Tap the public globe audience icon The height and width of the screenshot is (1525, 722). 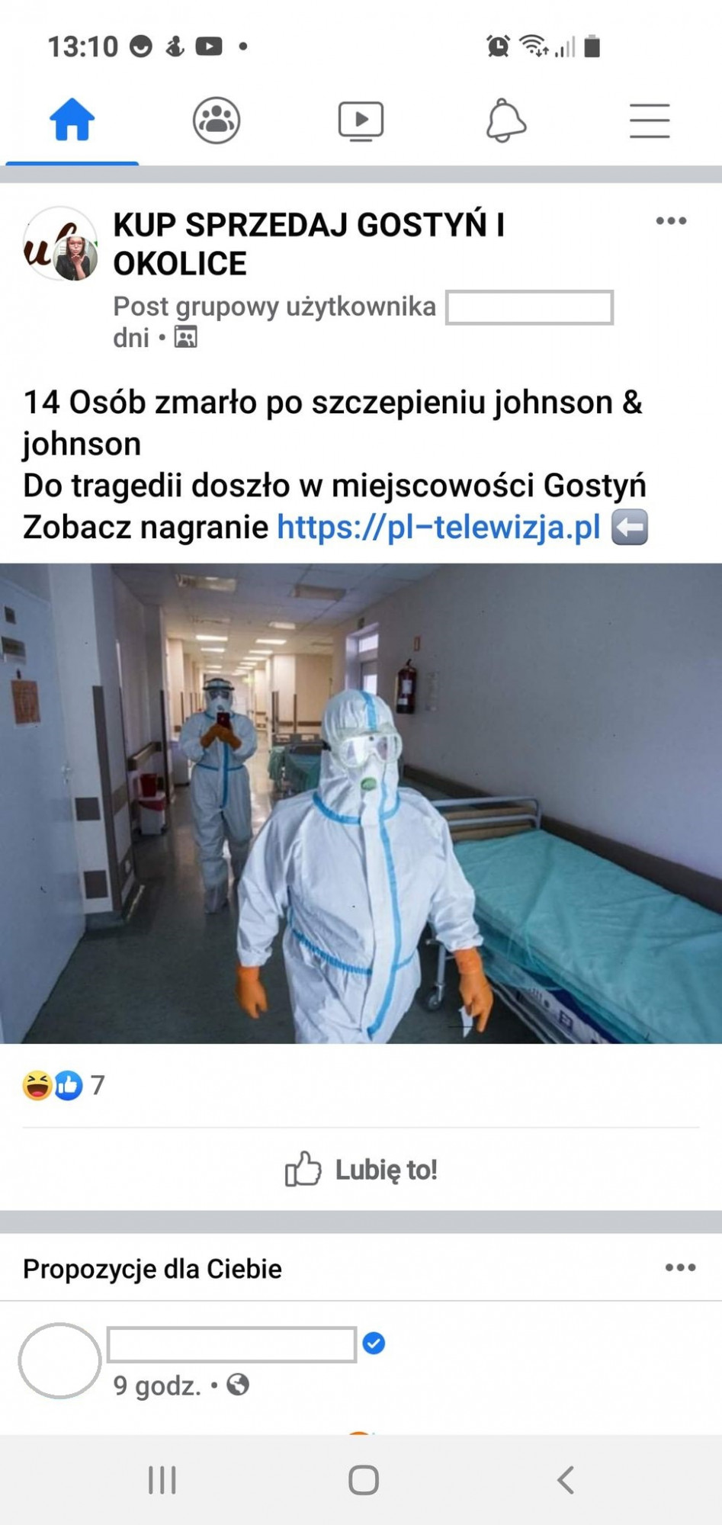(238, 1384)
